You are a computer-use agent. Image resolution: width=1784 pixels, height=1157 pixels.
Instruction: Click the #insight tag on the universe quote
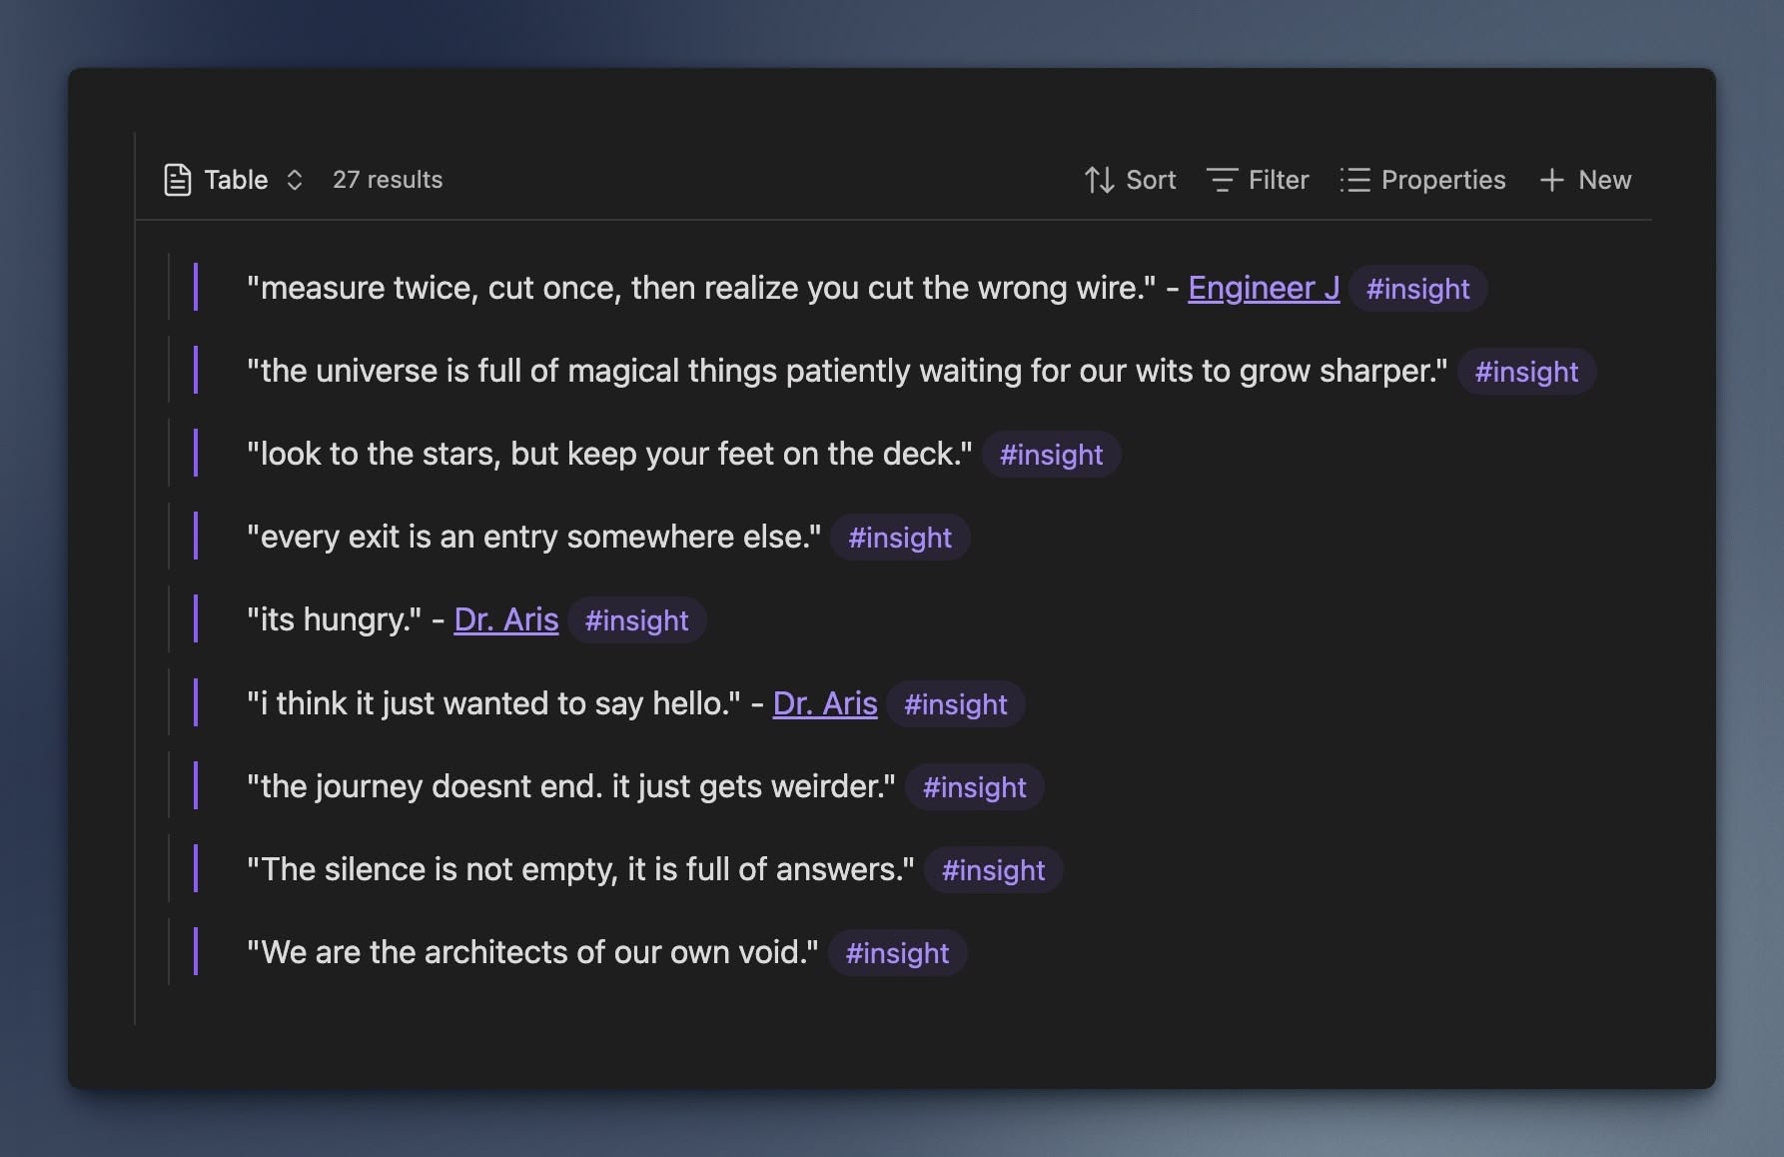[1526, 372]
